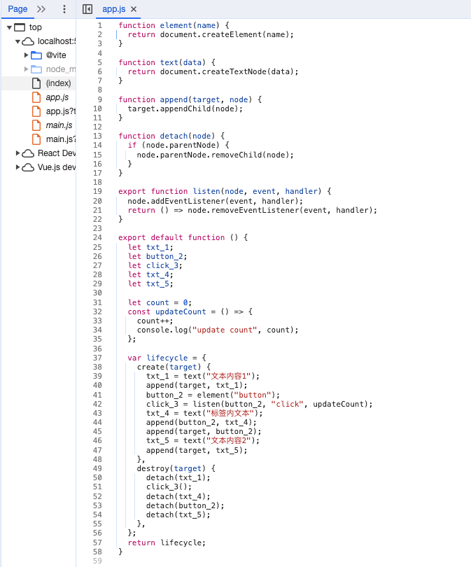The height and width of the screenshot is (567, 471).
Task: Toggle a breakpoint on line 20
Action: (97, 201)
